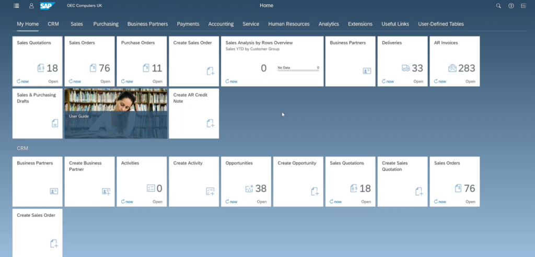Open the user profile icon

(31, 6)
